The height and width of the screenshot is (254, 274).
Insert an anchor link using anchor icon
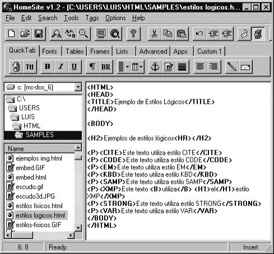click(x=155, y=67)
